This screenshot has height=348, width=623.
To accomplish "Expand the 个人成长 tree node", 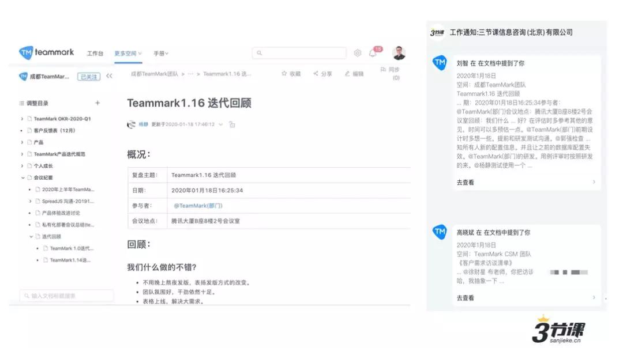I will pyautogui.click(x=22, y=166).
